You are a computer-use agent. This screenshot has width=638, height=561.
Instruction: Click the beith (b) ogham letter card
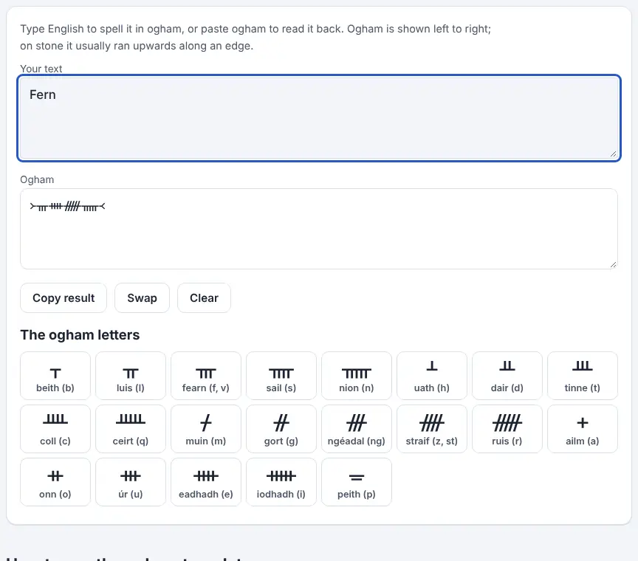point(55,376)
